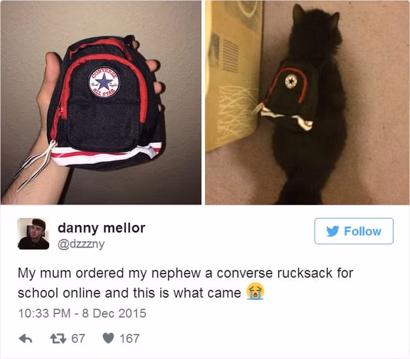Click the like count 167
410x359 pixels.
[x=129, y=338]
